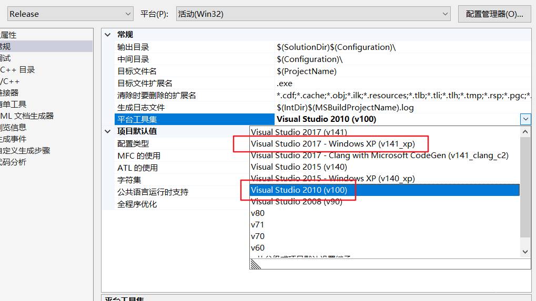The height and width of the screenshot is (301, 536).
Task: Click the 目标文件名 property row label
Action: click(x=137, y=71)
